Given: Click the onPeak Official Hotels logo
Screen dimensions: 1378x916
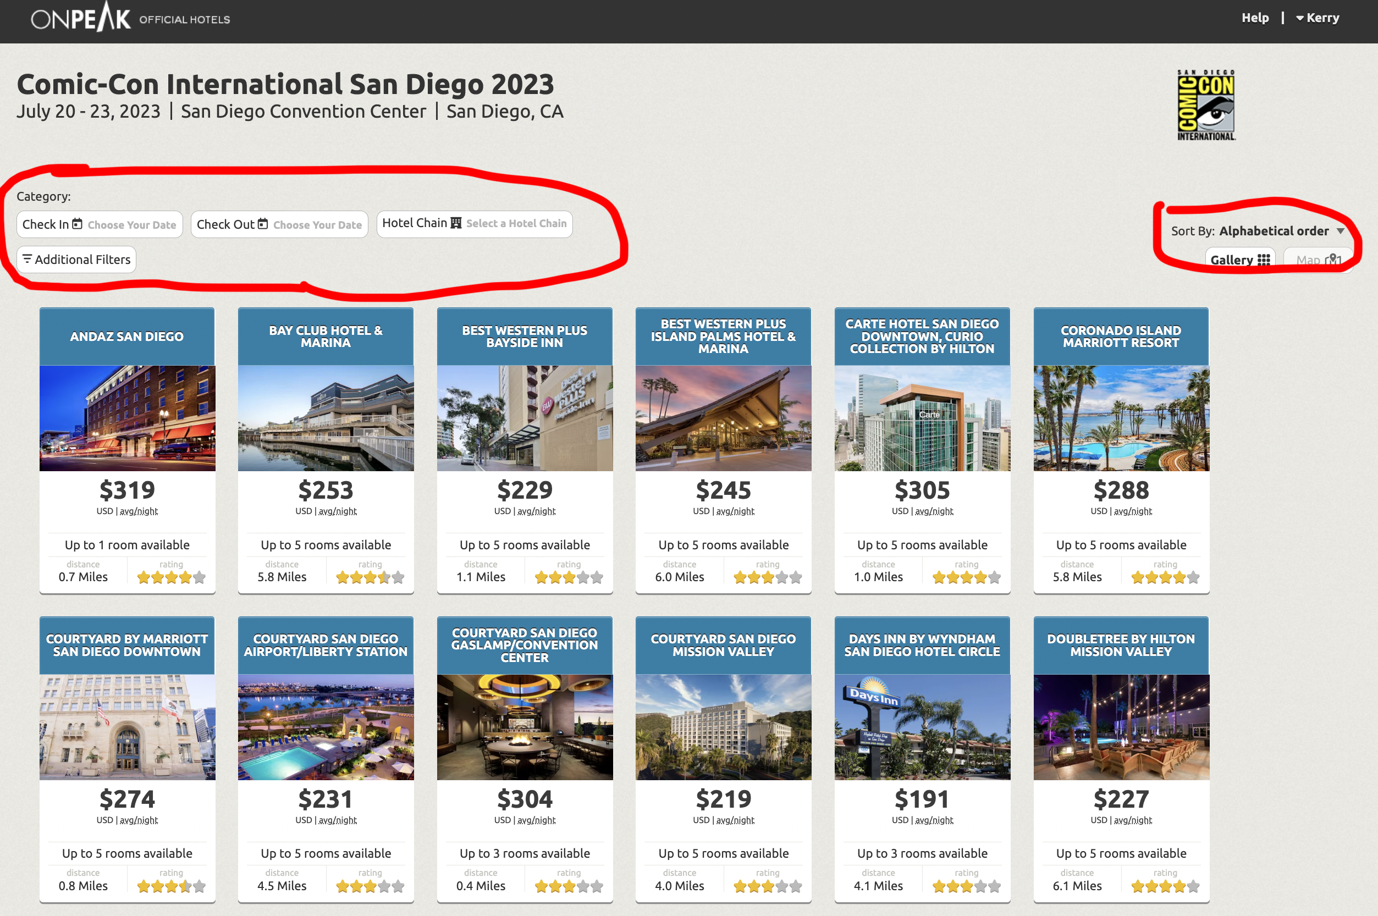Looking at the screenshot, I should (130, 18).
